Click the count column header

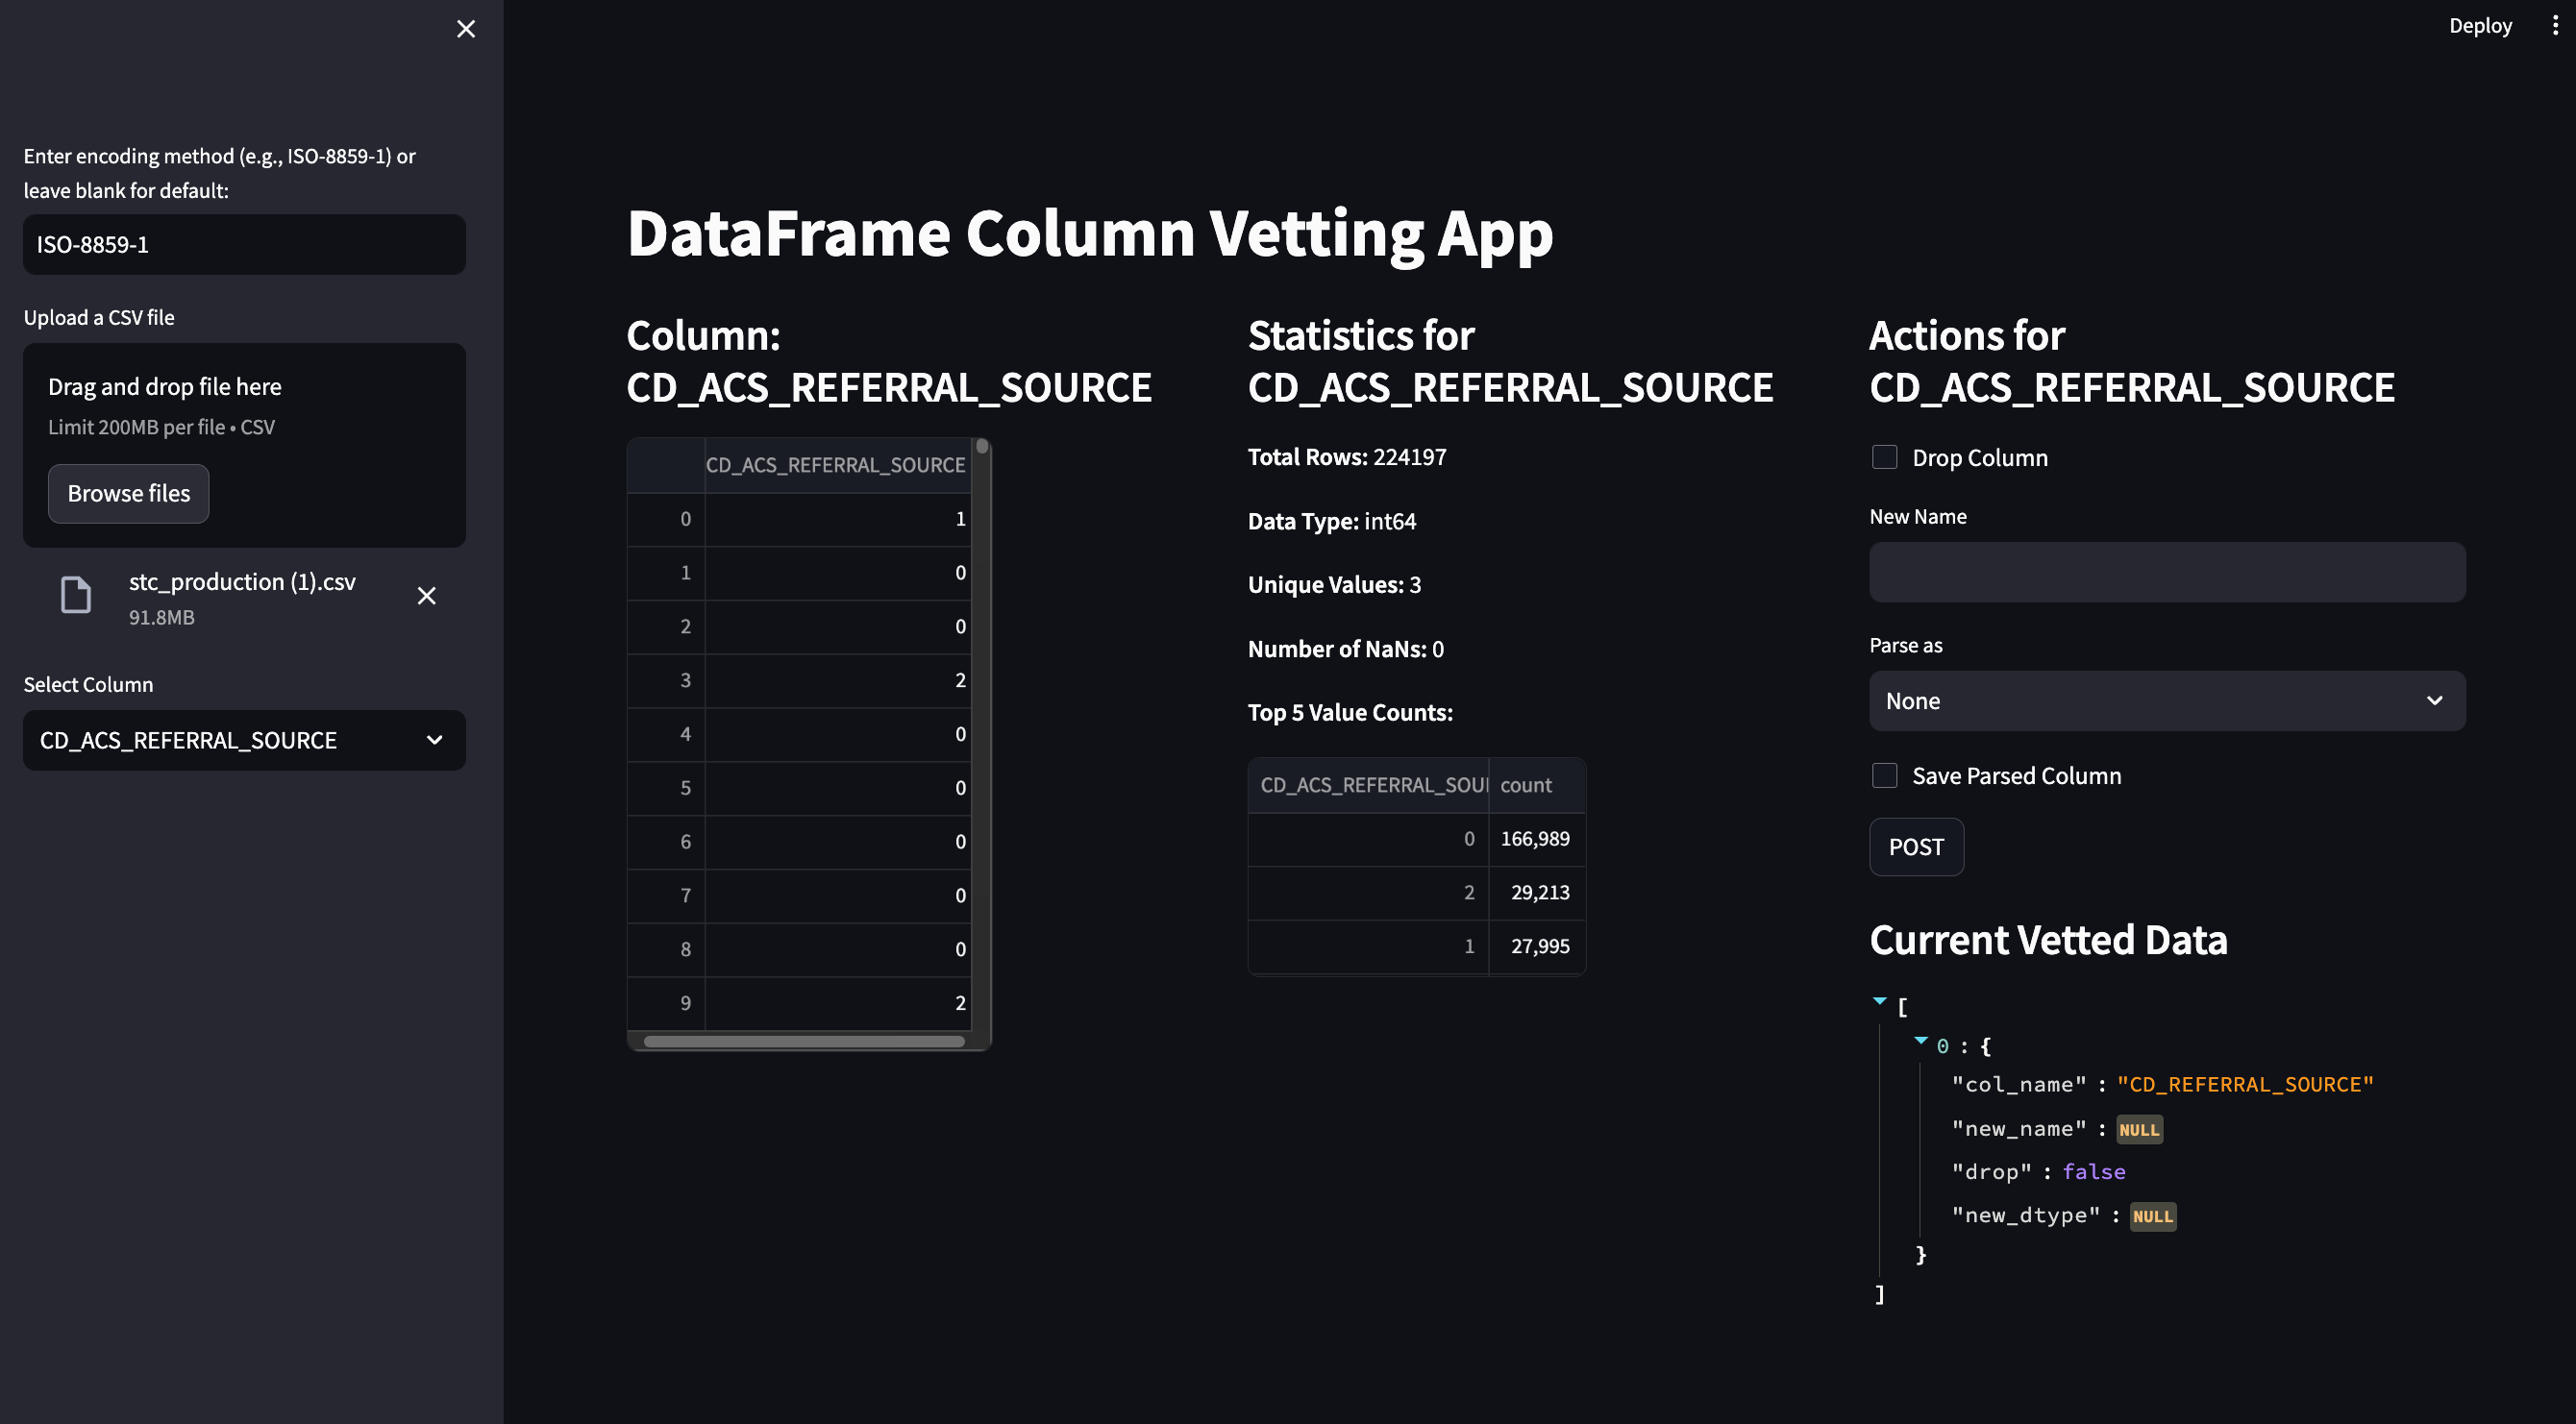1536,785
